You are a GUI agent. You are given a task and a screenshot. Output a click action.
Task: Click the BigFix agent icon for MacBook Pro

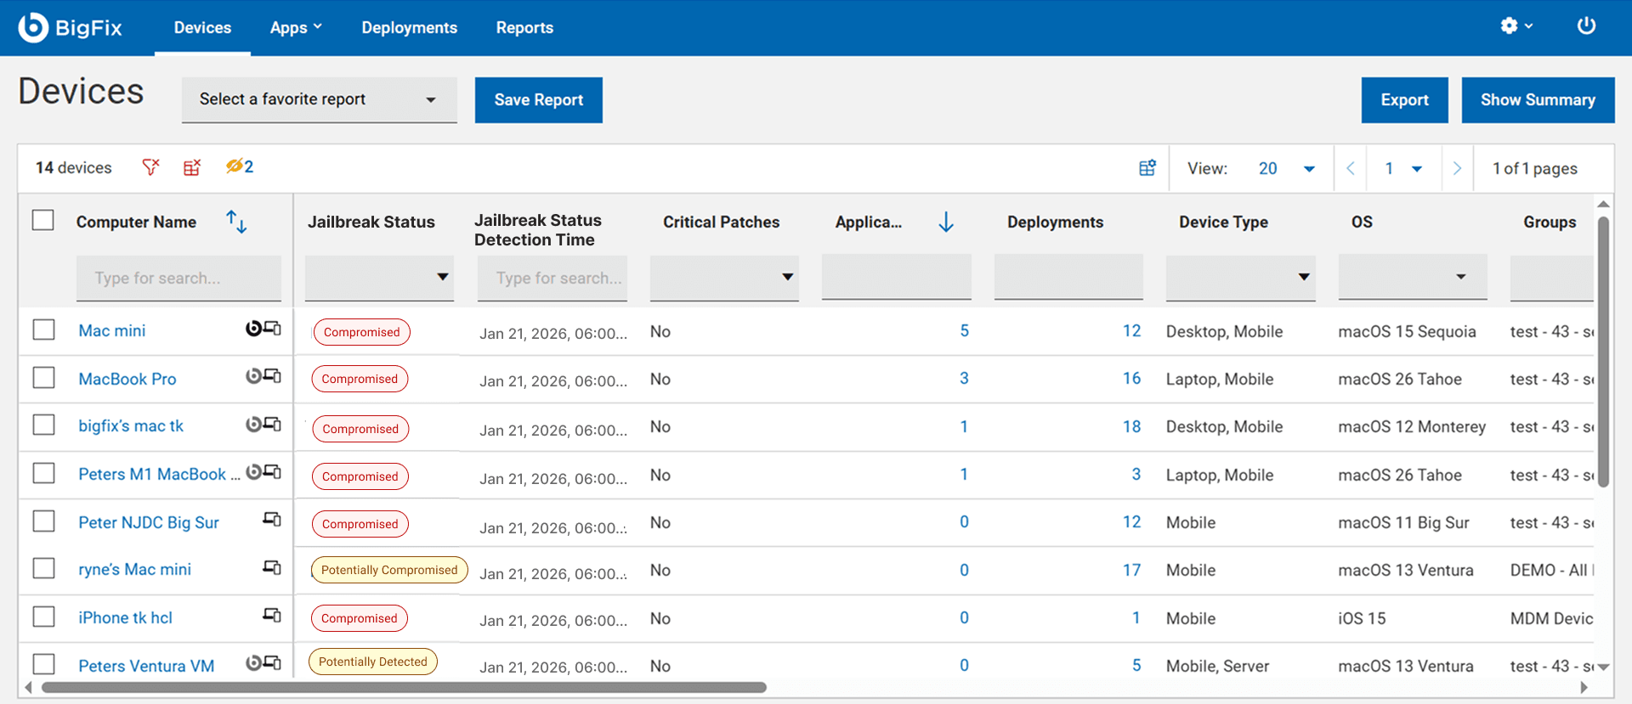click(x=253, y=376)
